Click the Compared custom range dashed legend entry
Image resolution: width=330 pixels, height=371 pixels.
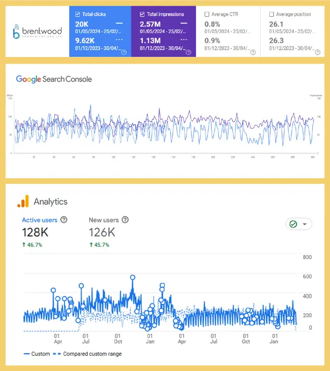pos(87,354)
